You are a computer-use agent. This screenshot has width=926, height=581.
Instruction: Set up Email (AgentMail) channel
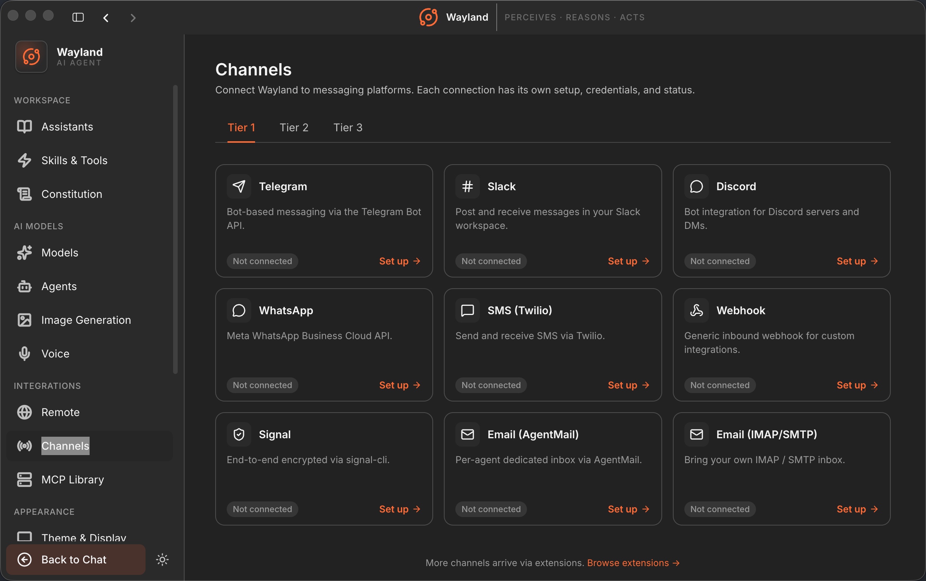click(628, 509)
